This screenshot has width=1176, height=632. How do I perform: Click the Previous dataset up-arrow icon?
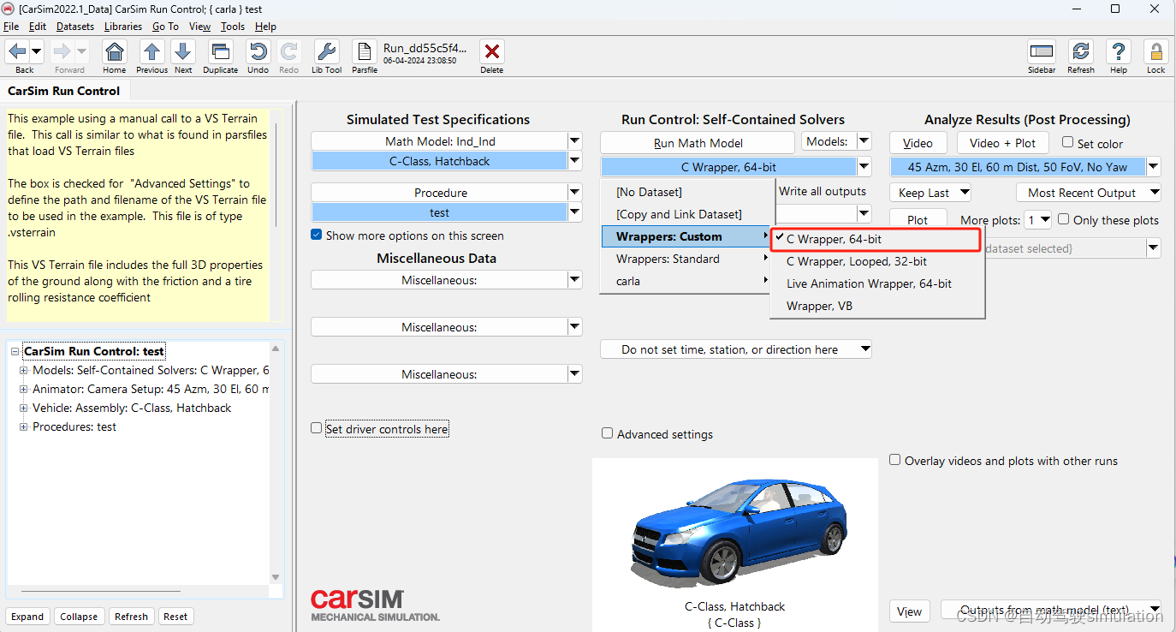[151, 51]
